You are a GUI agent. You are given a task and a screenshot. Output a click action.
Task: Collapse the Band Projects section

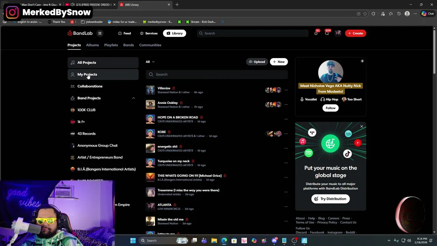(133, 98)
